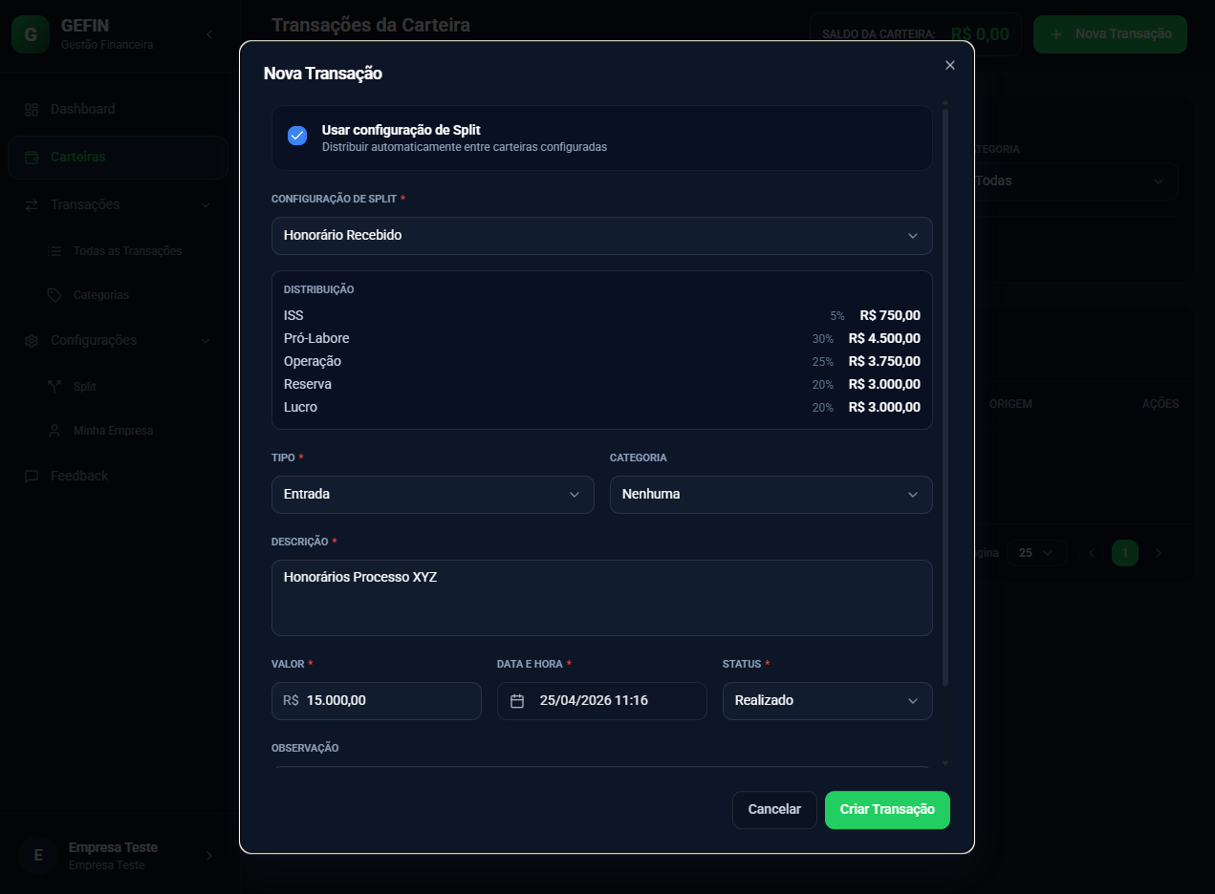Click the Origem column header
1215x894 pixels.
pyautogui.click(x=1010, y=405)
